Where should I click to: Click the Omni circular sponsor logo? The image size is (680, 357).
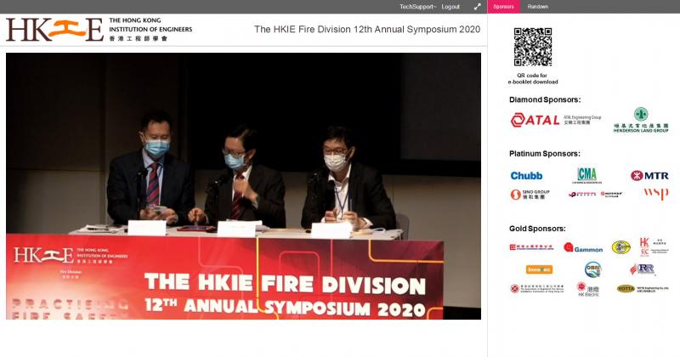592,269
